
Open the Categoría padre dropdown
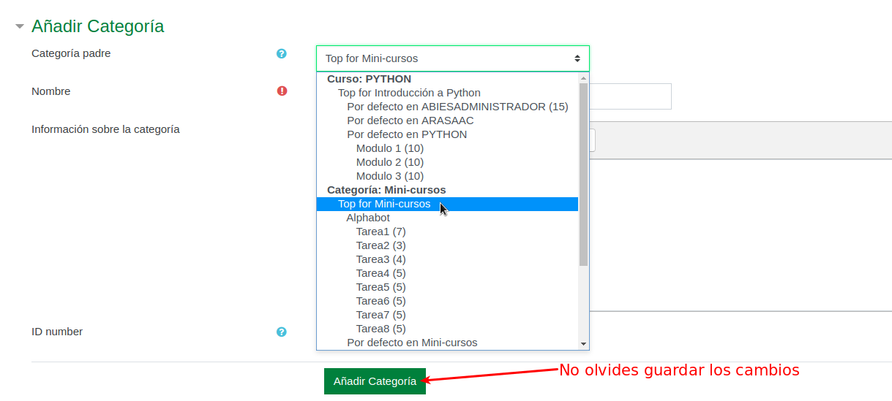pos(453,58)
